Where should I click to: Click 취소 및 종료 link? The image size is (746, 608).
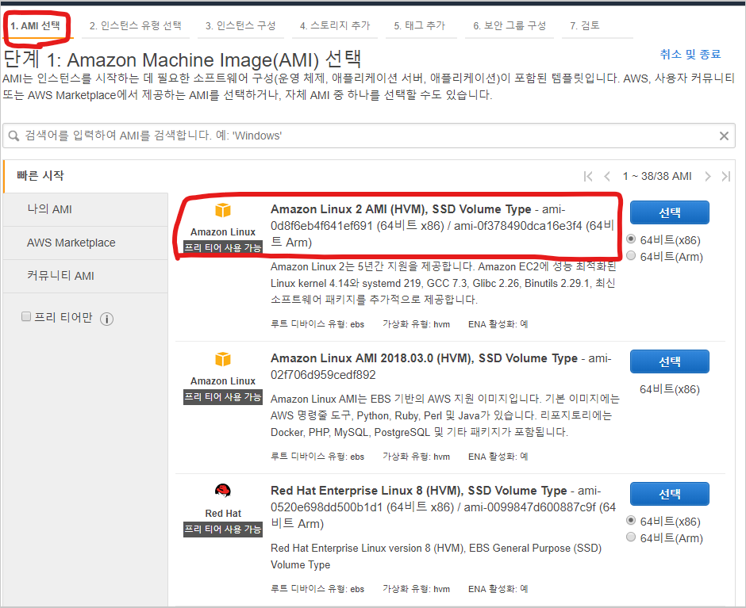(690, 54)
